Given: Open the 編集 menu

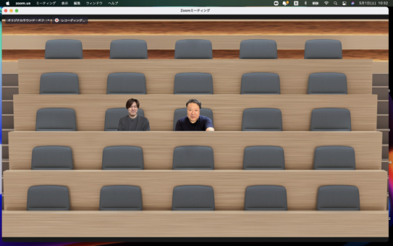Looking at the screenshot, I should 77,3.
